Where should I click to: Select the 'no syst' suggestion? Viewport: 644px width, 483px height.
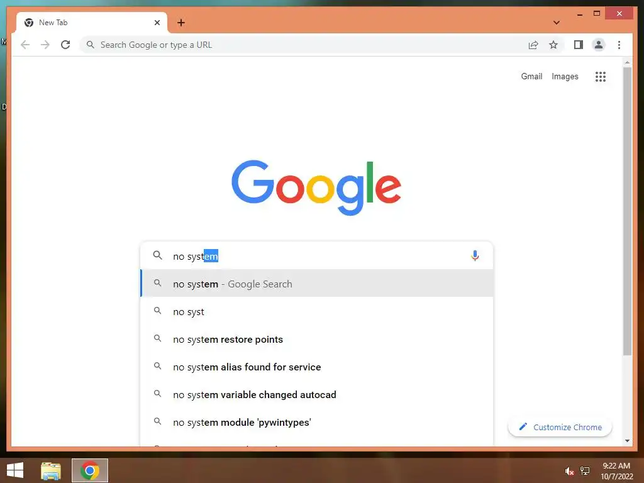point(317,312)
